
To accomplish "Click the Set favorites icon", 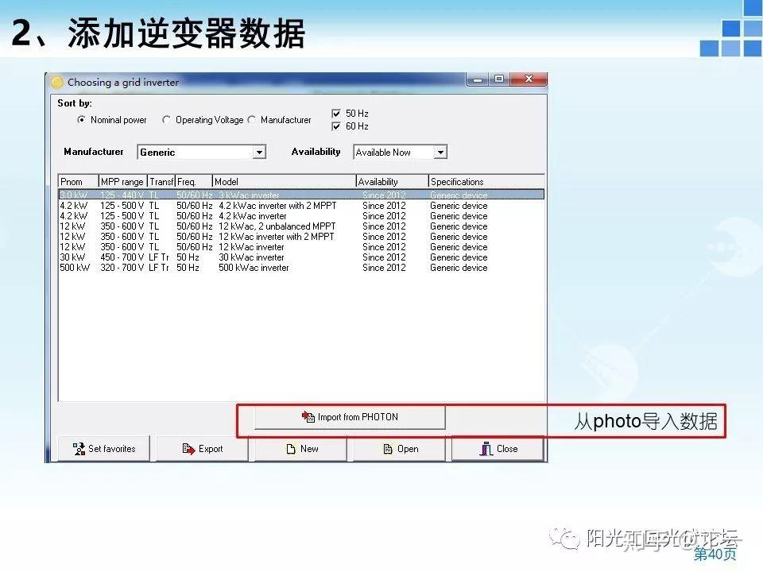I will [79, 448].
